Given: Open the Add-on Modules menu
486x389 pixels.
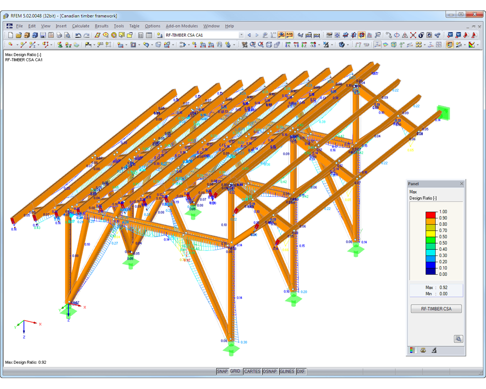Looking at the screenshot, I should (182, 26).
